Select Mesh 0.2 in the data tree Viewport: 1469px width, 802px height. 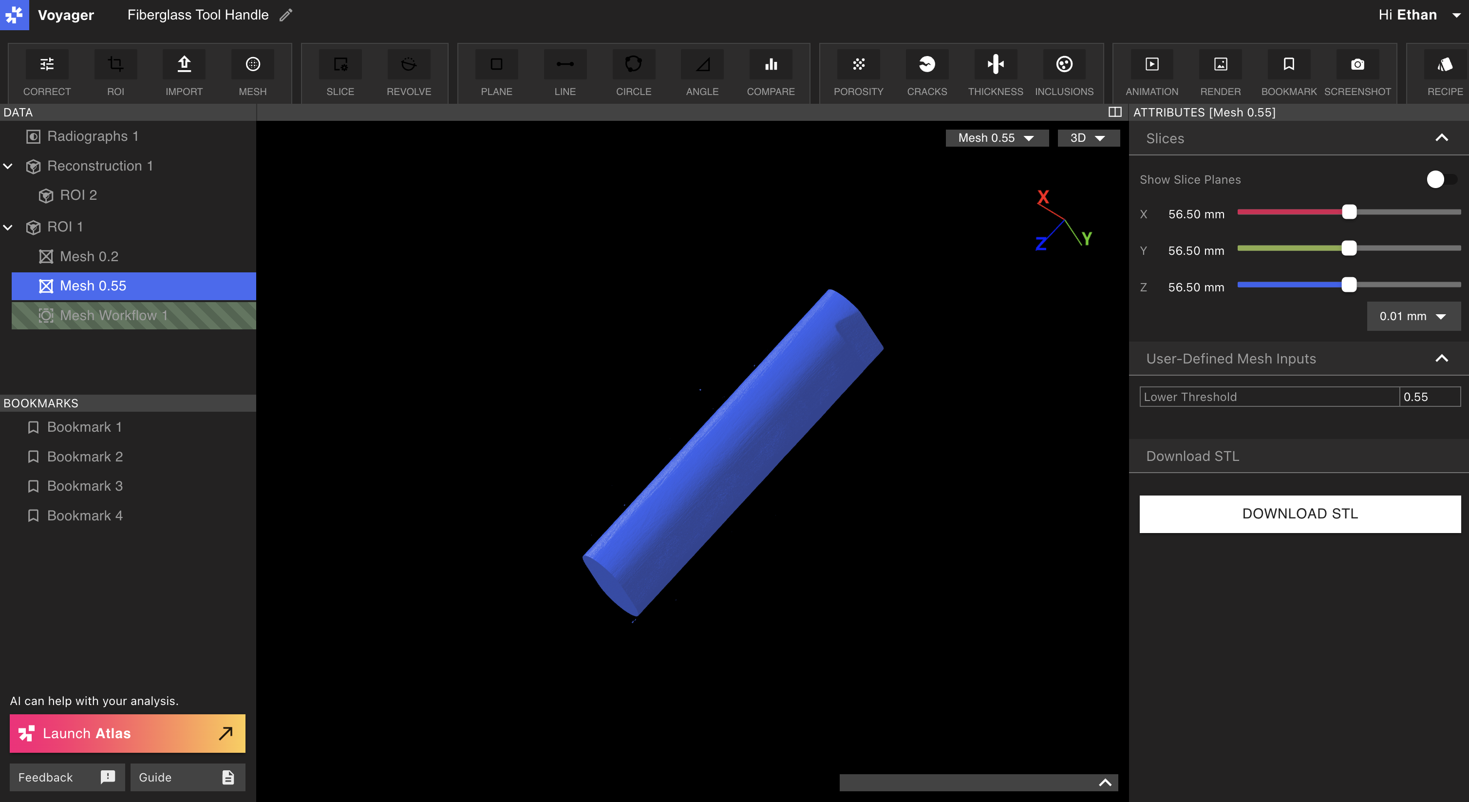coord(89,256)
